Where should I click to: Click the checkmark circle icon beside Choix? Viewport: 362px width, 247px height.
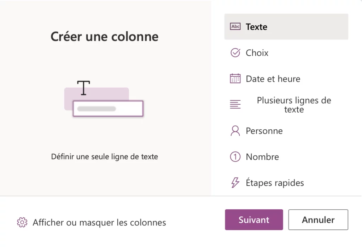[x=235, y=53]
